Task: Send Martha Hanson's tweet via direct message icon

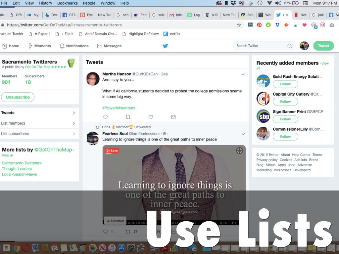Action: coord(173,117)
